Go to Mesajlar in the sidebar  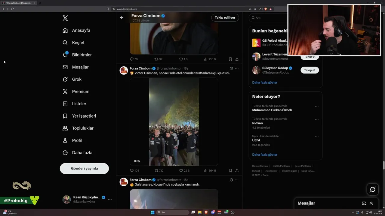click(x=75, y=67)
